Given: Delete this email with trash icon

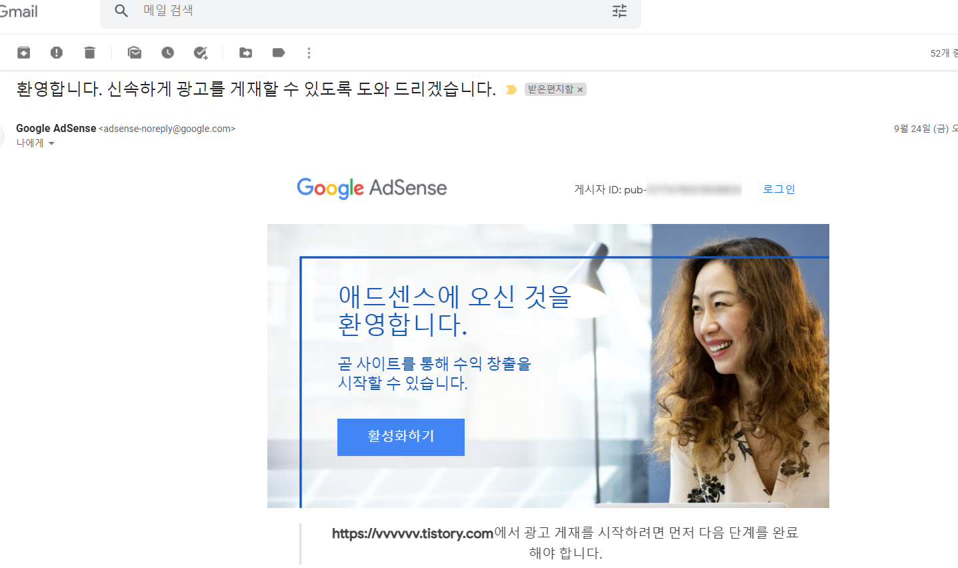Looking at the screenshot, I should (89, 53).
